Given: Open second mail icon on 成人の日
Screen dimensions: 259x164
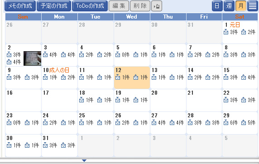Looking at the screenshot, I should pyautogui.click(x=63, y=77).
